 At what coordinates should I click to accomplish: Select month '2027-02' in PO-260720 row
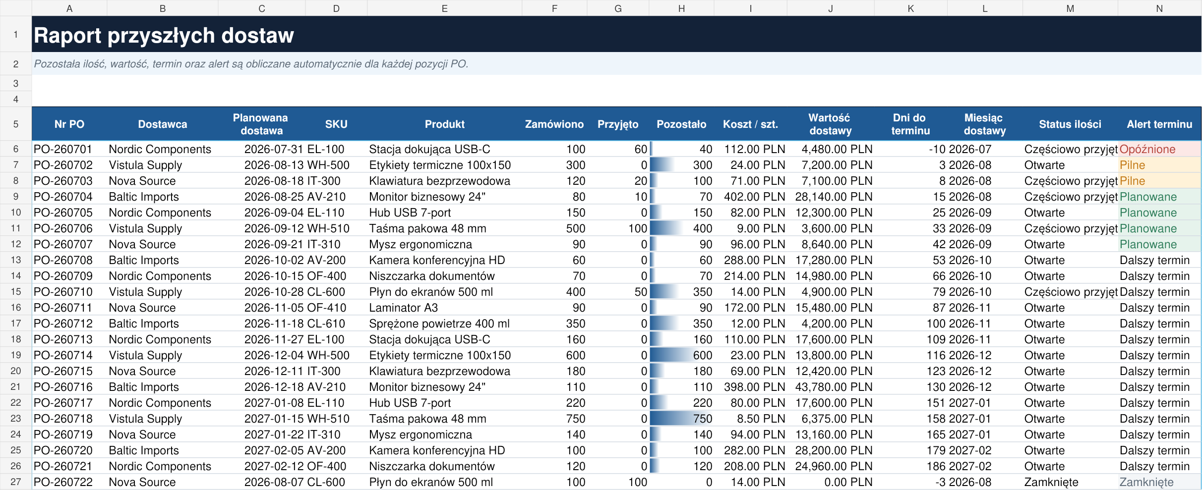(x=985, y=450)
